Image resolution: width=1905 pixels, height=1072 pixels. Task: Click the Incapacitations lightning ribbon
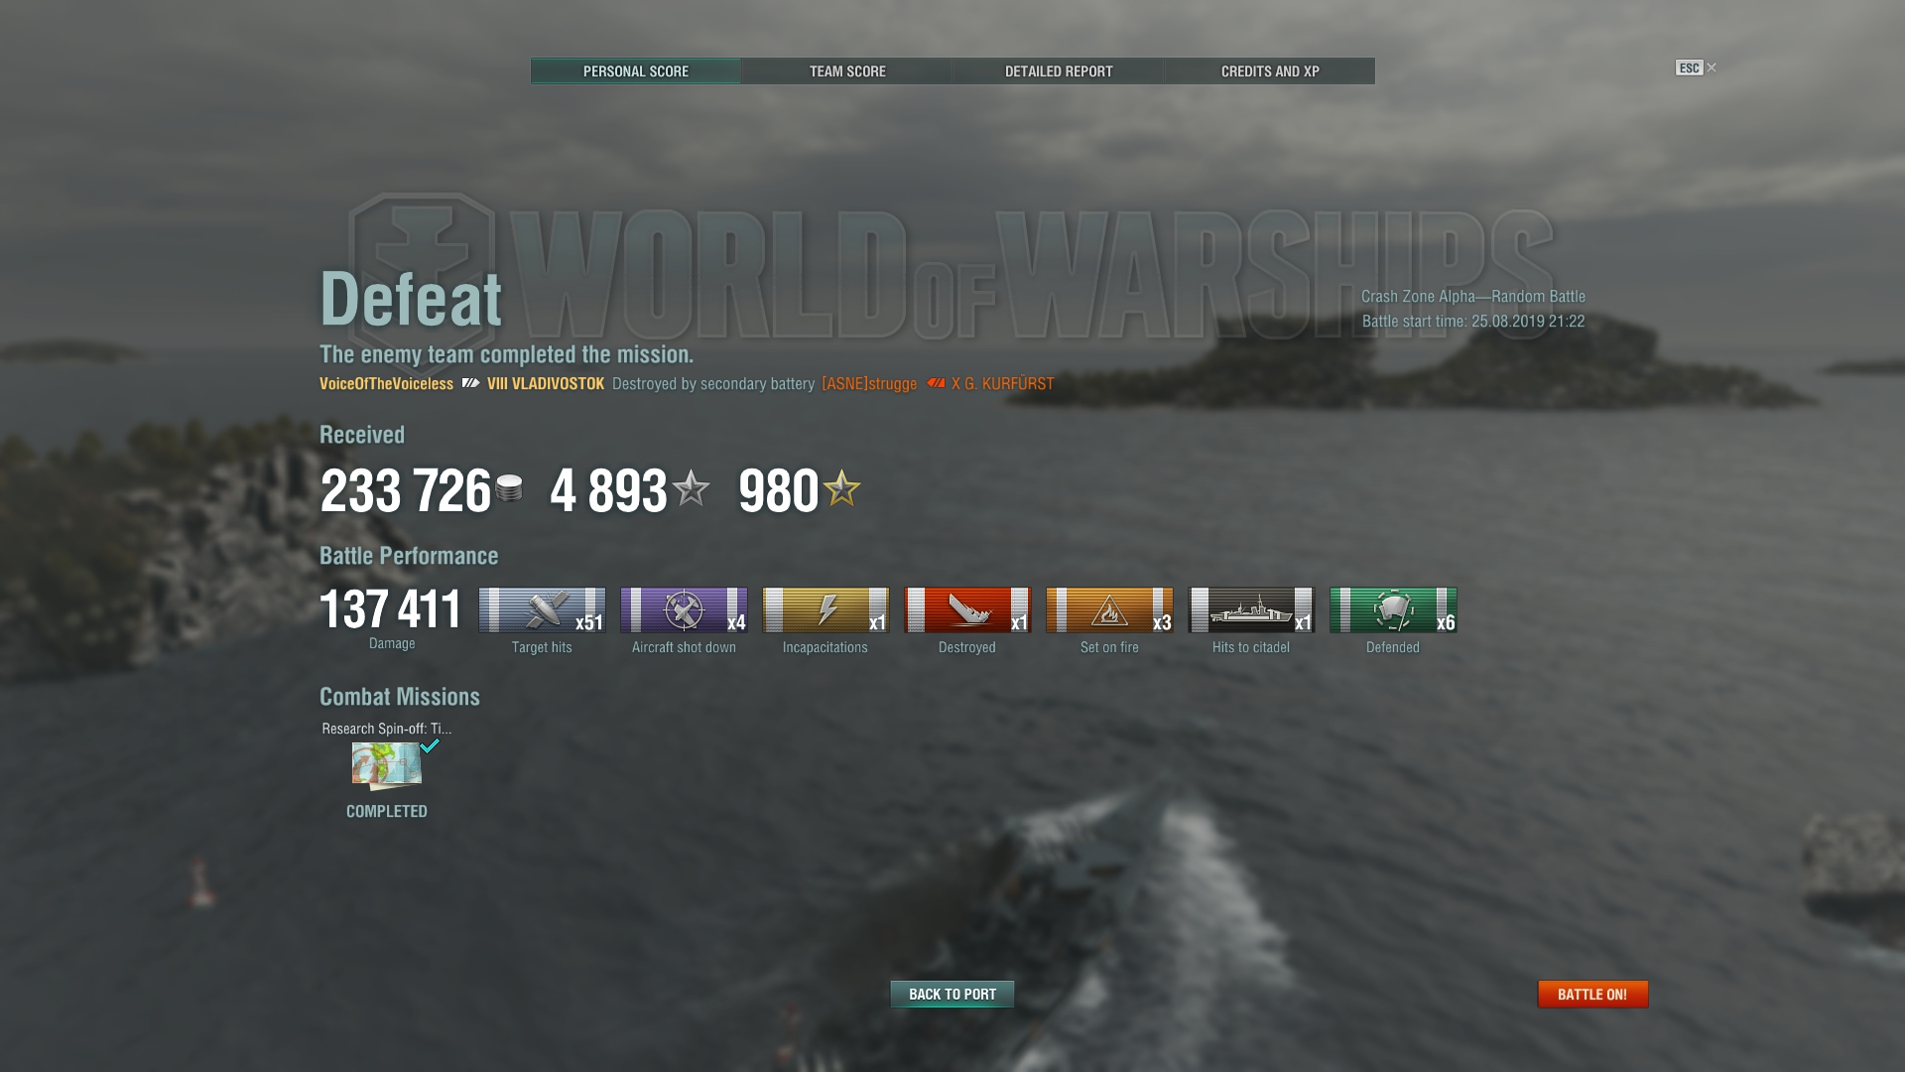click(825, 609)
